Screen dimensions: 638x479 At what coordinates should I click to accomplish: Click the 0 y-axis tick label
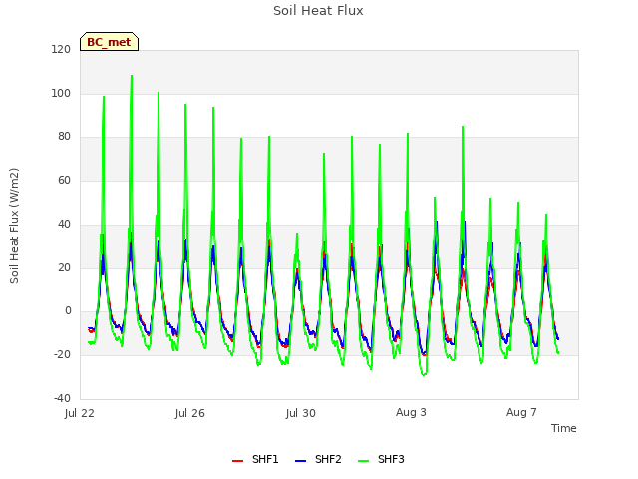click(68, 311)
